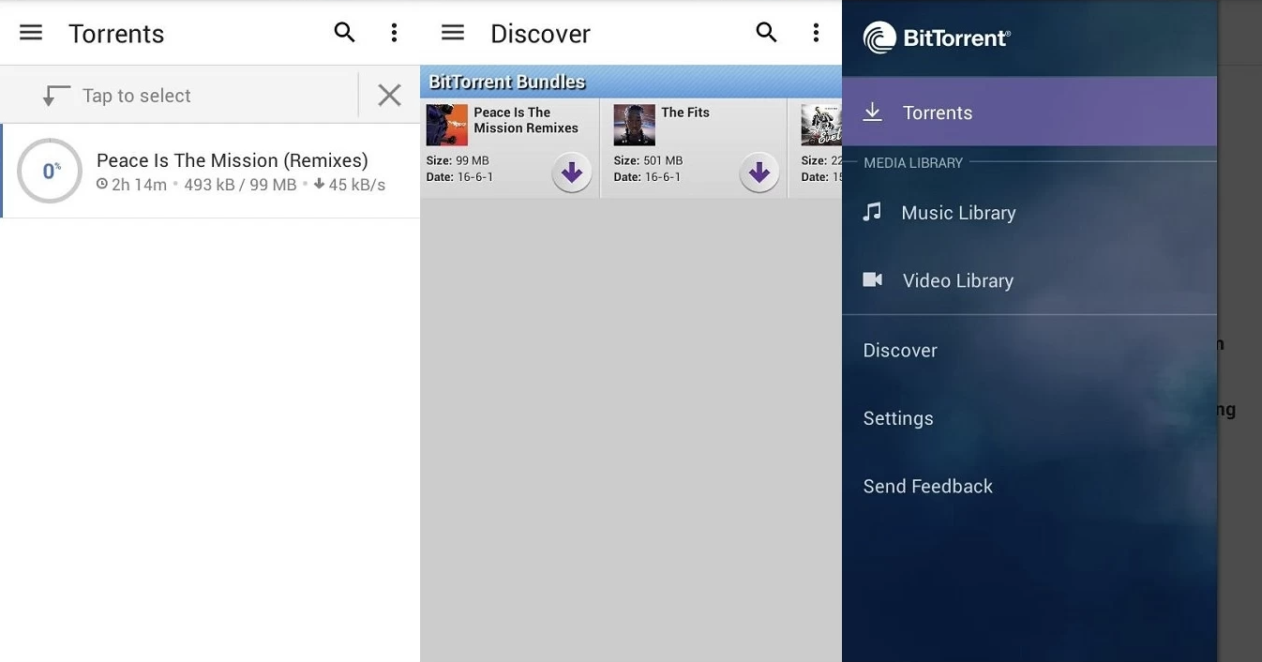Open the Discover search icon
1262x662 pixels.
coord(766,33)
